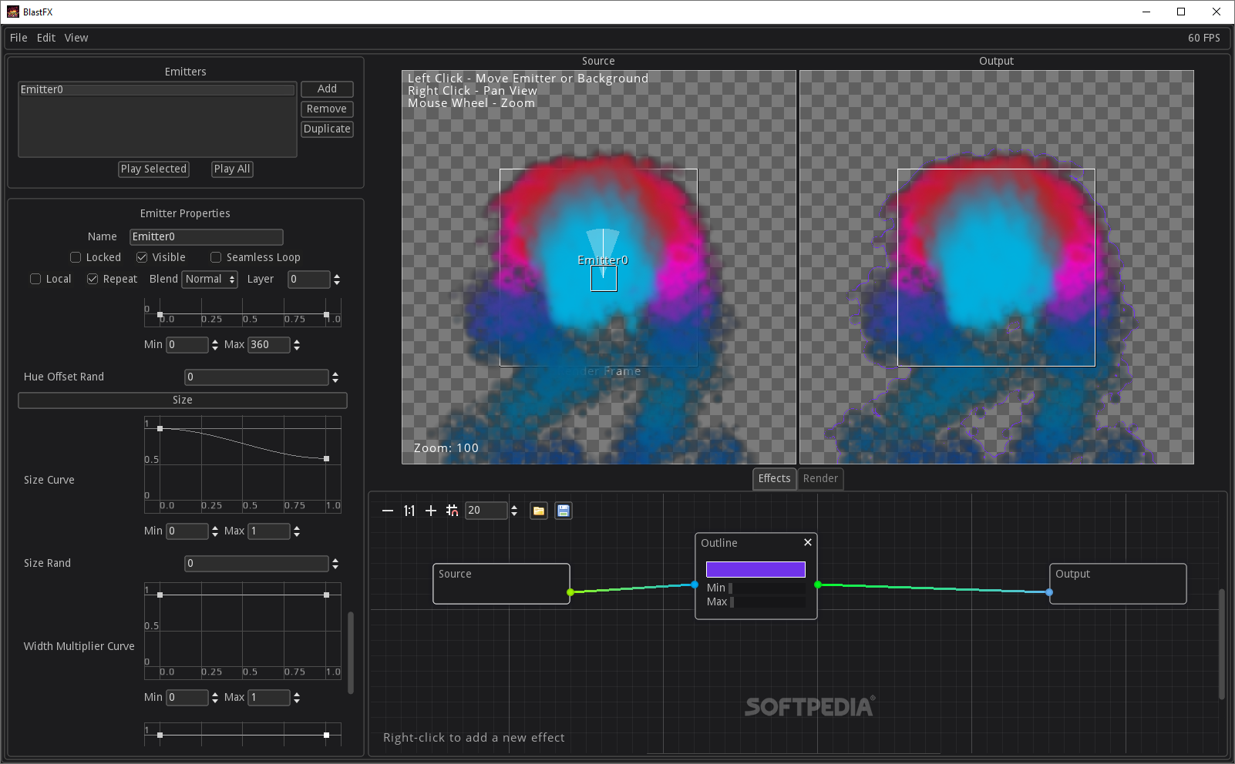
Task: Select the Source node in graph
Action: click(501, 584)
